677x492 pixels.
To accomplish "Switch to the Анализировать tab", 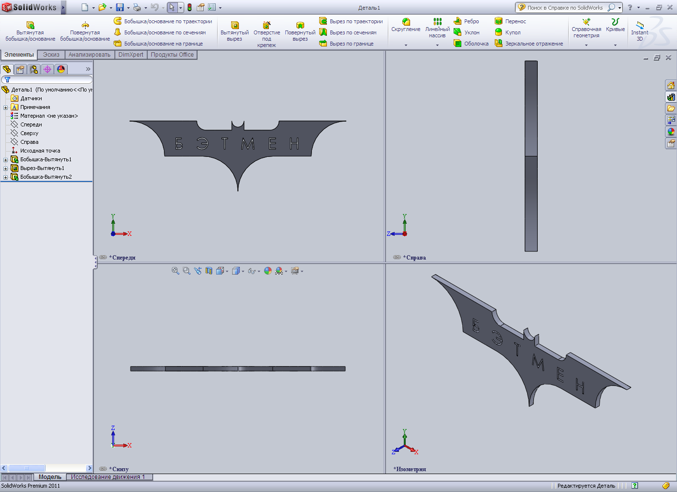I will click(89, 55).
